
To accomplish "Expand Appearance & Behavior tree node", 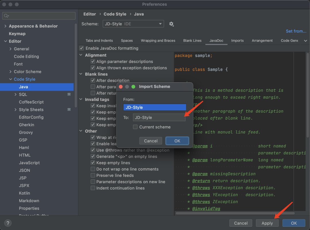I will tap(5, 26).
